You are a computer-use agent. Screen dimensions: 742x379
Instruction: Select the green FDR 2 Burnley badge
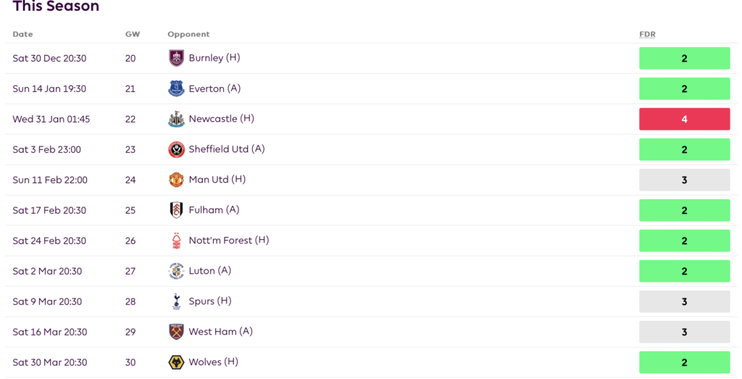click(684, 58)
